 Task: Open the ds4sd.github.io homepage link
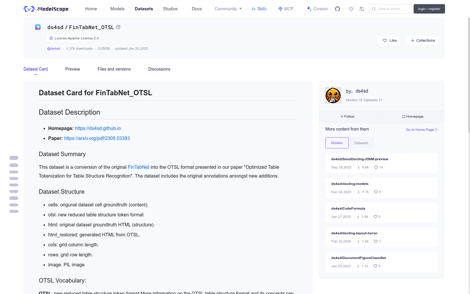98,128
